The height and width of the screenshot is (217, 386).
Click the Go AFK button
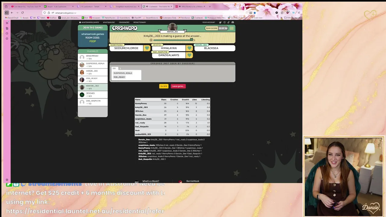pyautogui.click(x=164, y=86)
